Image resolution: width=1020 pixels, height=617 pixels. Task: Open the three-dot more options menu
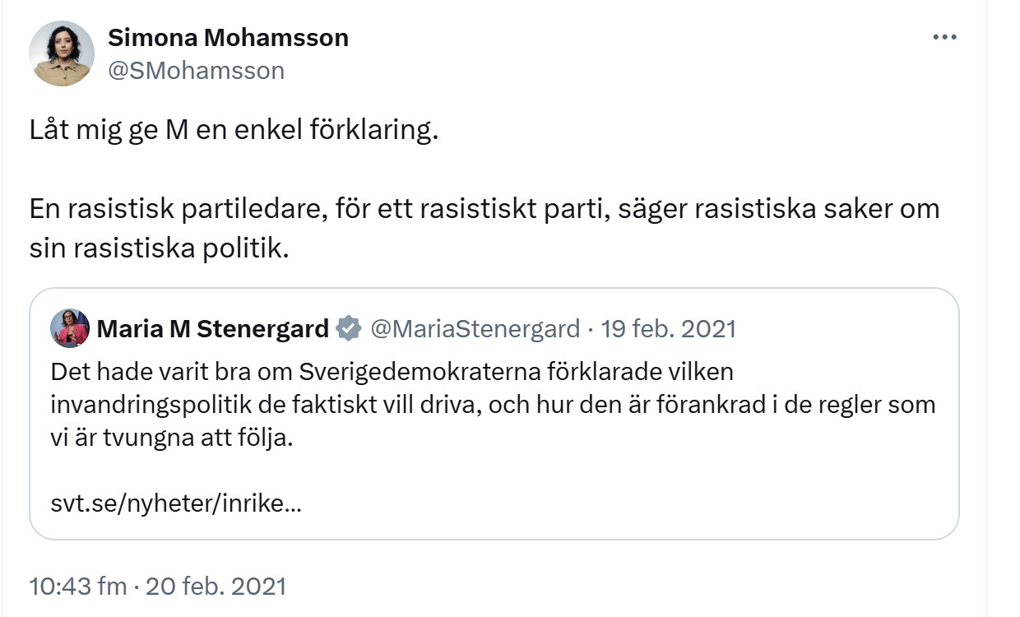[x=943, y=37]
